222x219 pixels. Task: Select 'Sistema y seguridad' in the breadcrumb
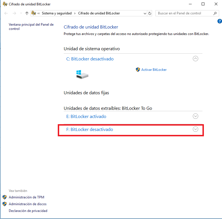click(57, 13)
